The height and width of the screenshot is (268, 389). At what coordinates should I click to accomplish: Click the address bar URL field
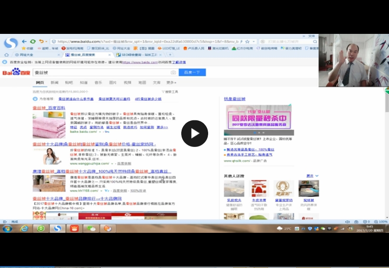pyautogui.click(x=147, y=41)
